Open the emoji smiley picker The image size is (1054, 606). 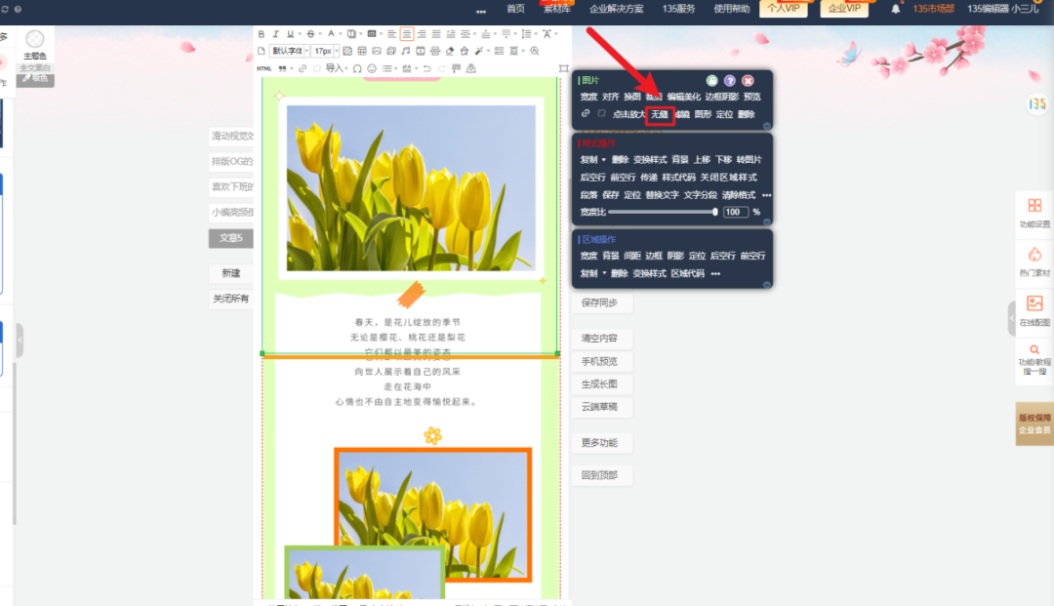[x=372, y=68]
